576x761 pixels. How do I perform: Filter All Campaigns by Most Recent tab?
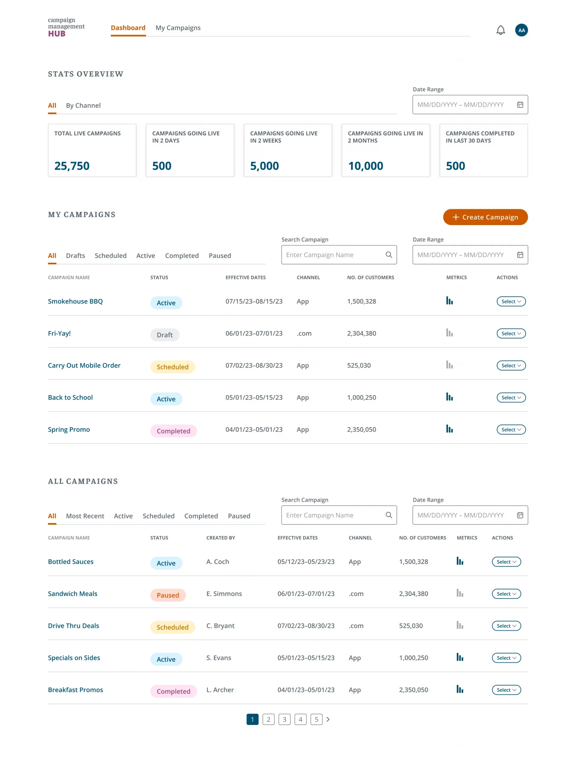pyautogui.click(x=85, y=516)
